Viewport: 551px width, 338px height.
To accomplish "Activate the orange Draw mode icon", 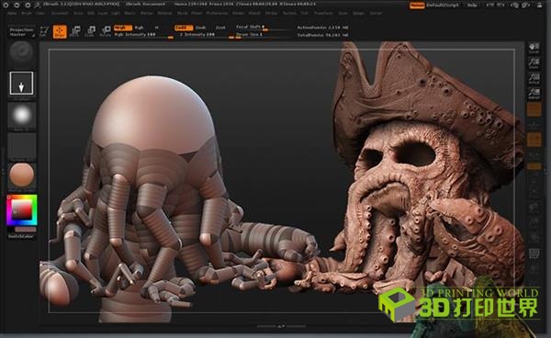I will pyautogui.click(x=60, y=31).
